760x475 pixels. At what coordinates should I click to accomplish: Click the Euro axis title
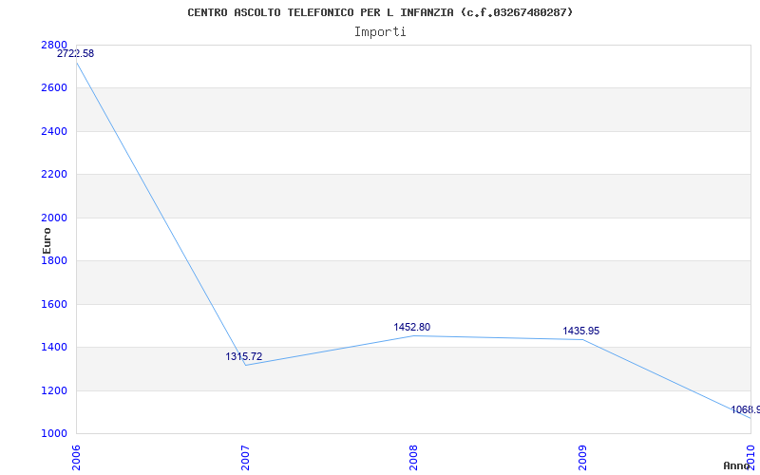coord(47,241)
